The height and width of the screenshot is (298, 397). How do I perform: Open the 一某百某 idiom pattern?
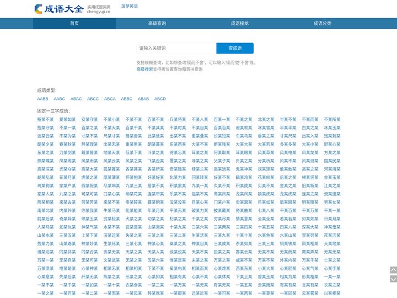67,293
